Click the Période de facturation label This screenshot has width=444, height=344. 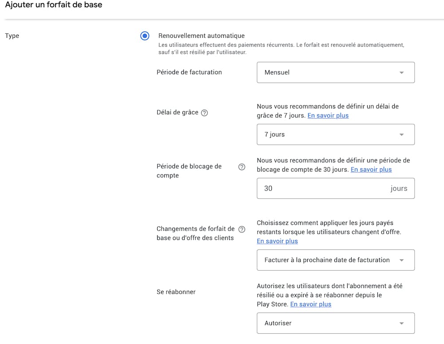click(189, 72)
